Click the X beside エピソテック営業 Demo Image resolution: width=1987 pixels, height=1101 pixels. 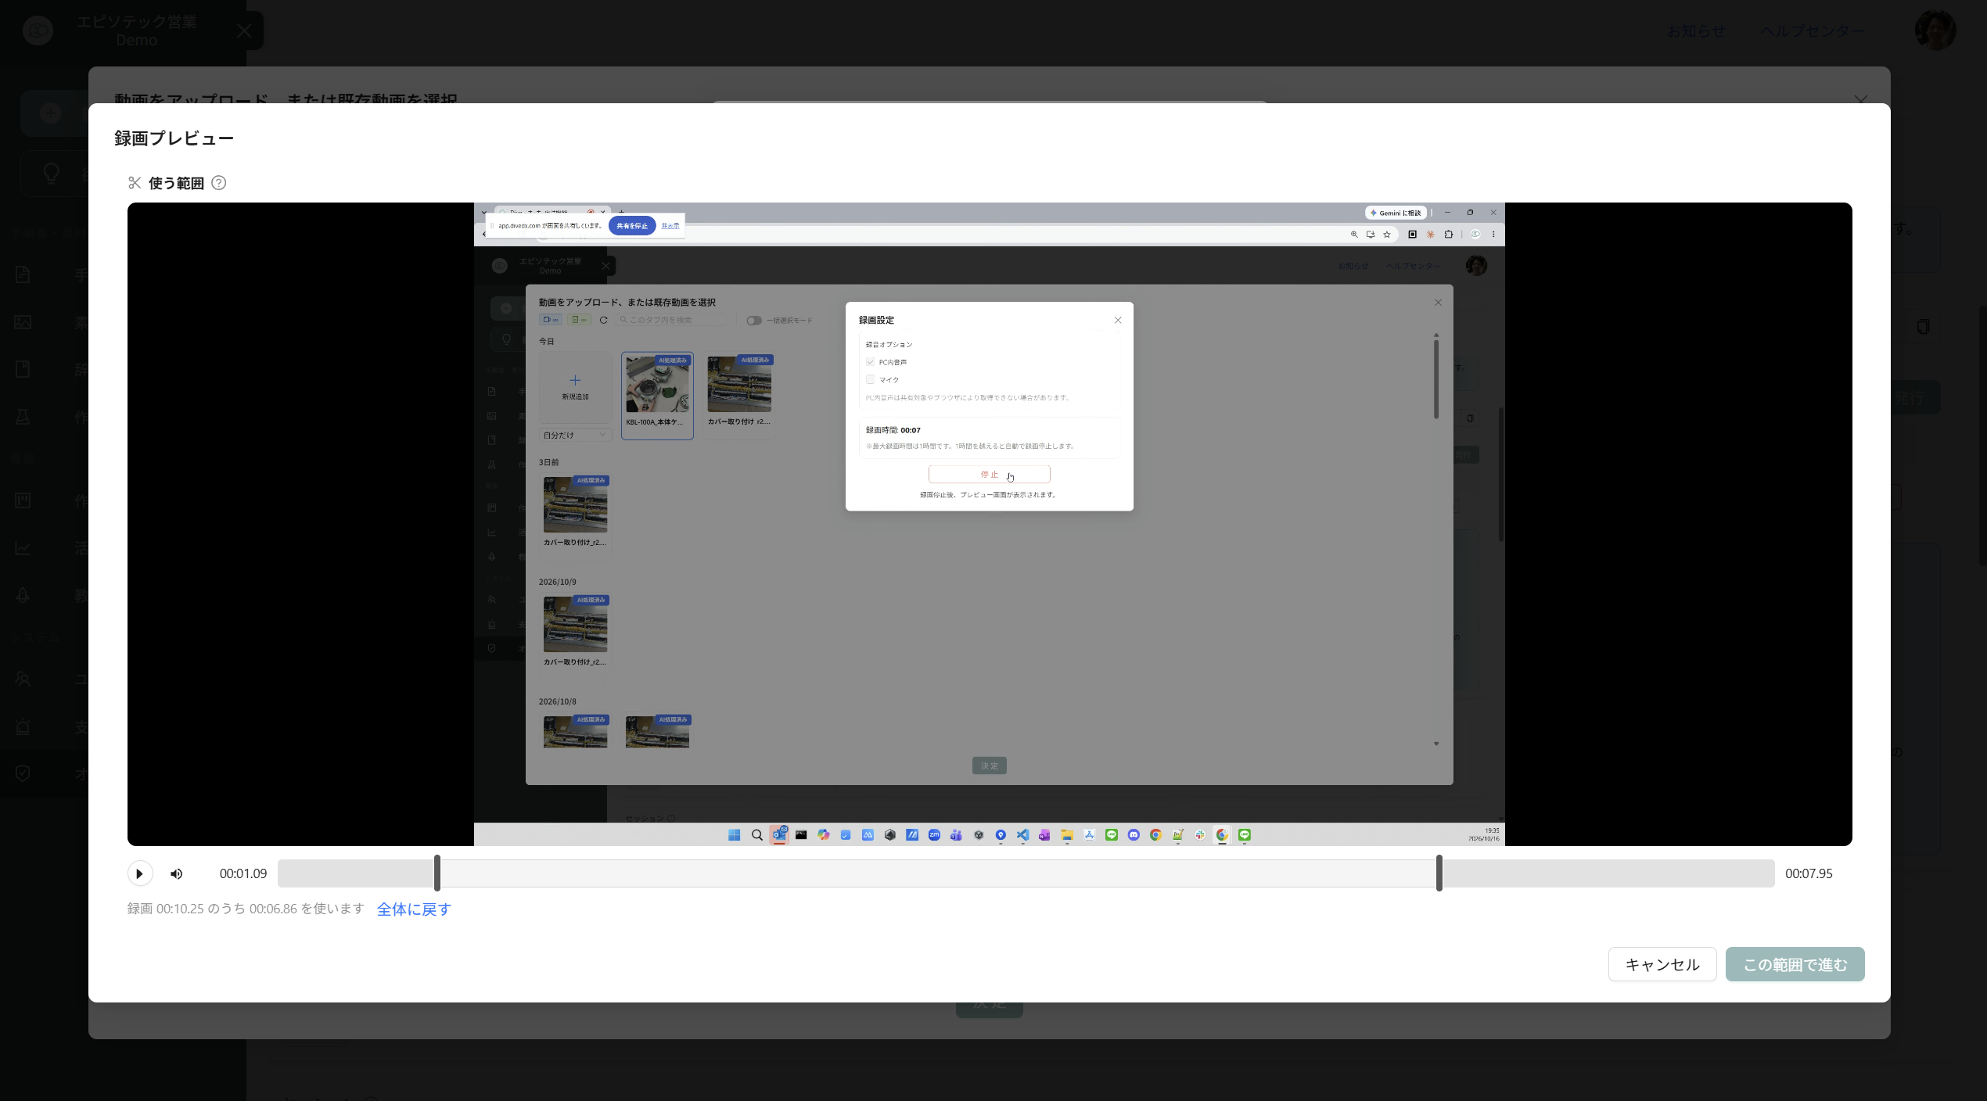pyautogui.click(x=244, y=30)
